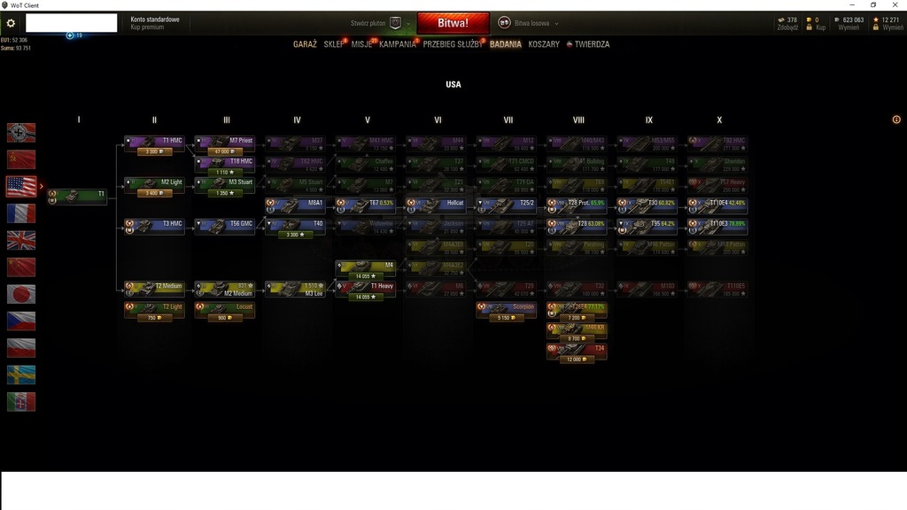The image size is (907, 510).
Task: Open the Swedish tech tree flag
Action: 21,375
